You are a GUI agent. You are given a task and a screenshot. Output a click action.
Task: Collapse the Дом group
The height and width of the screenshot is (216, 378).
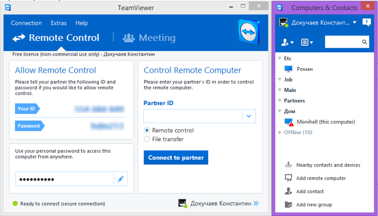[x=280, y=111]
